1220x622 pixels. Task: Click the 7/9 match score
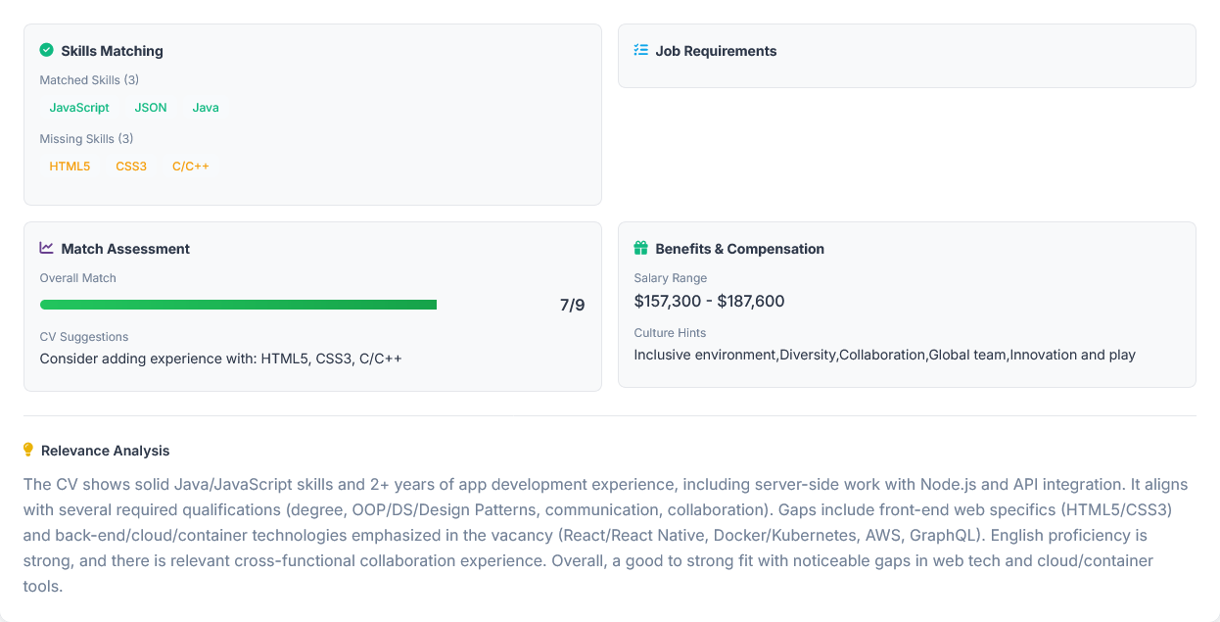coord(572,306)
